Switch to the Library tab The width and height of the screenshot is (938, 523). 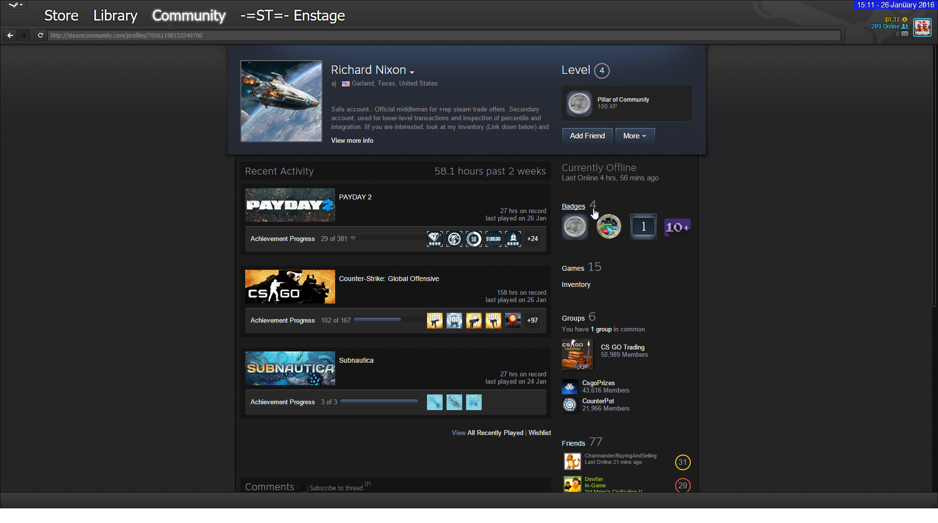(115, 16)
